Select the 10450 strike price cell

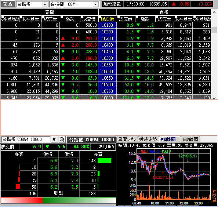coord(107,52)
